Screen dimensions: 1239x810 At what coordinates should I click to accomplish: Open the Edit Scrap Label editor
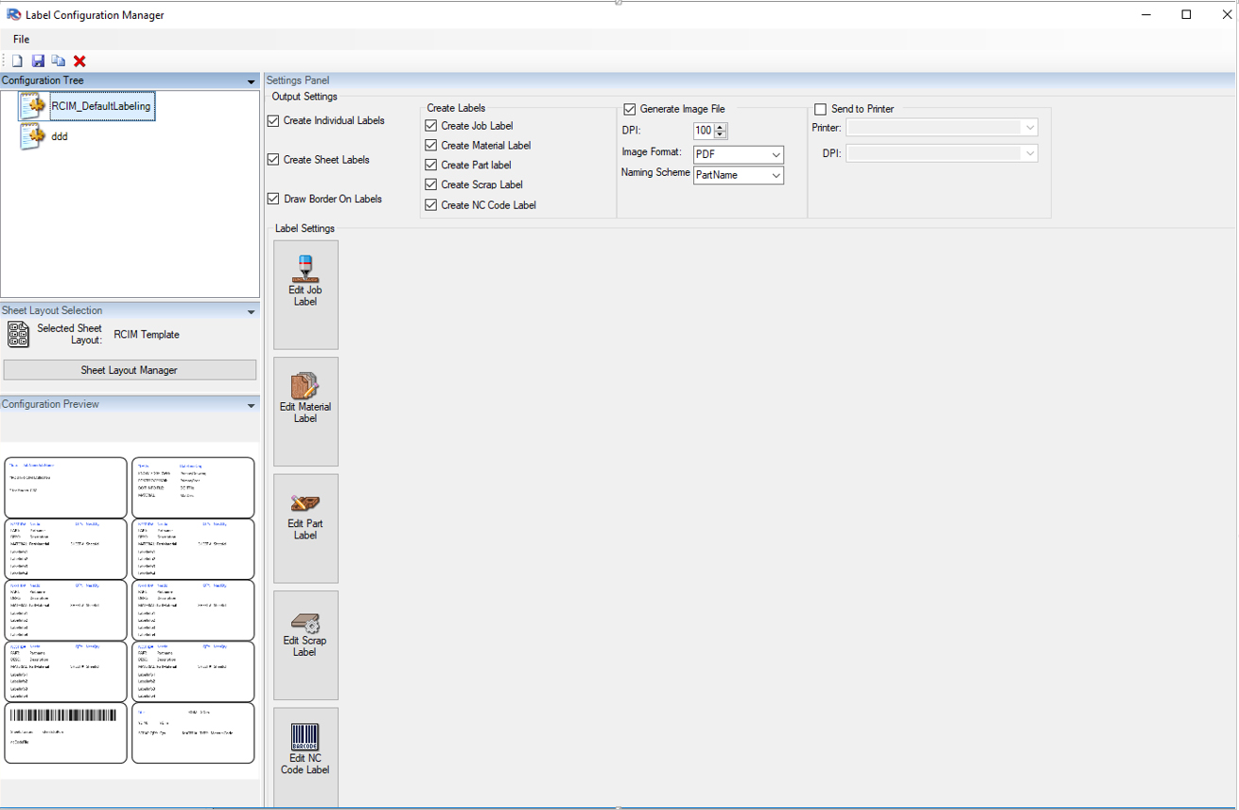(x=305, y=644)
